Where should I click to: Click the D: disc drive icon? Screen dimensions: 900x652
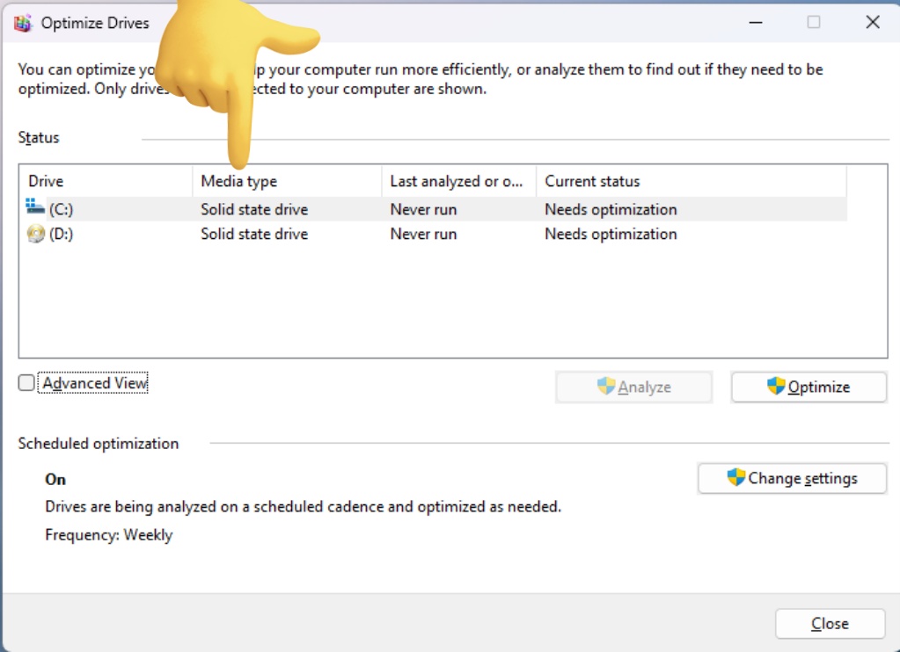(x=35, y=234)
